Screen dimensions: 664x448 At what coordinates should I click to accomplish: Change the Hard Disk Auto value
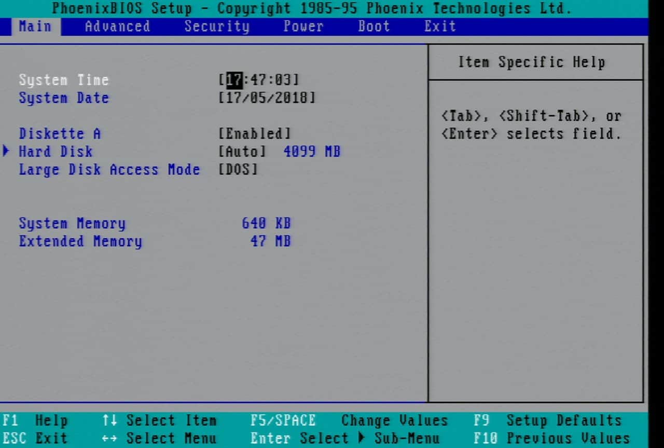(x=242, y=152)
